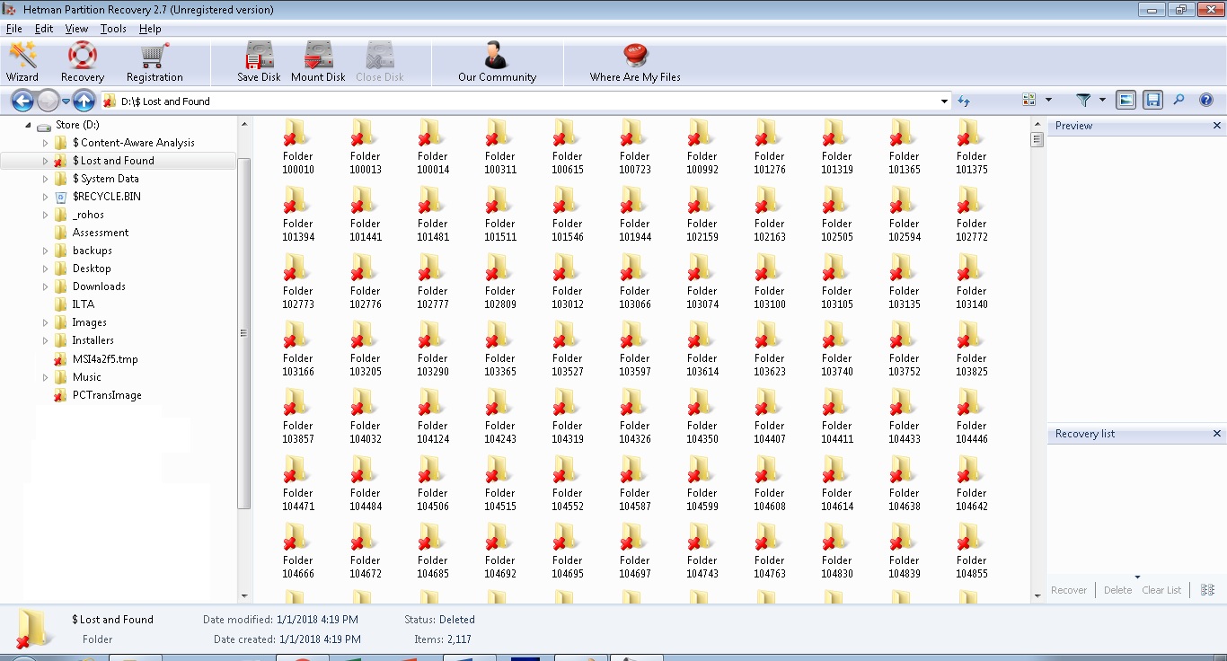
Task: Visit Our Community
Action: (497, 61)
